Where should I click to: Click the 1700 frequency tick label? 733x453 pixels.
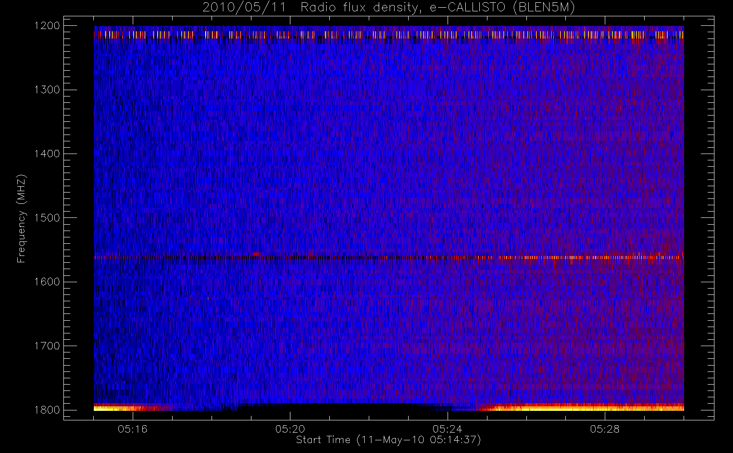click(47, 346)
